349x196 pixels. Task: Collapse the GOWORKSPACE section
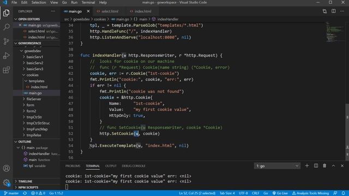point(37,43)
